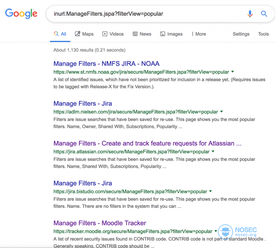Click the Nielsen snippet mentioning Owner, Shared With
This screenshot has height=248, width=275.
(x=154, y=123)
